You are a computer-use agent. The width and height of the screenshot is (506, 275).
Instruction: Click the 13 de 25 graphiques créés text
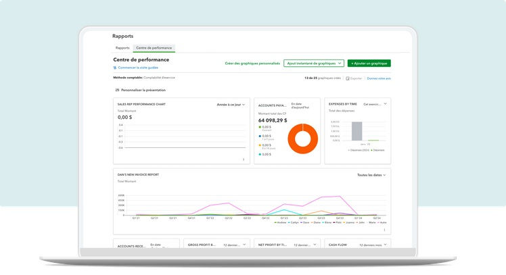coord(323,78)
